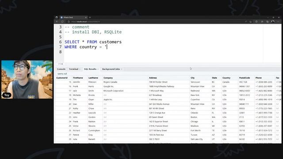This screenshot has width=283, height=159.
Task: Click the 7:18 cursor position indicator
Action: click(61, 64)
